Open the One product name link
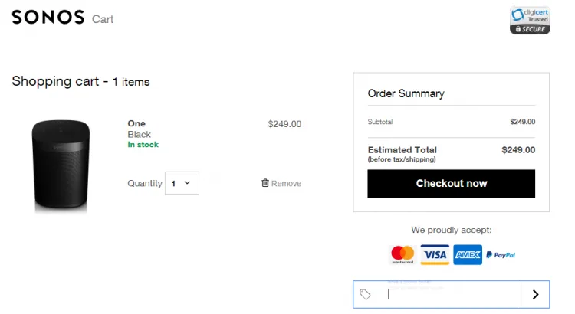 pyautogui.click(x=136, y=123)
